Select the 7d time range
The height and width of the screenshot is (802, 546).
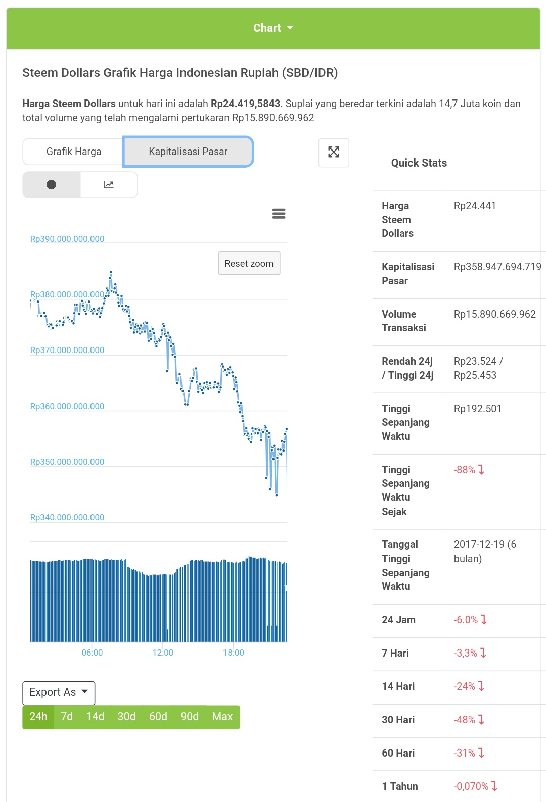[67, 717]
